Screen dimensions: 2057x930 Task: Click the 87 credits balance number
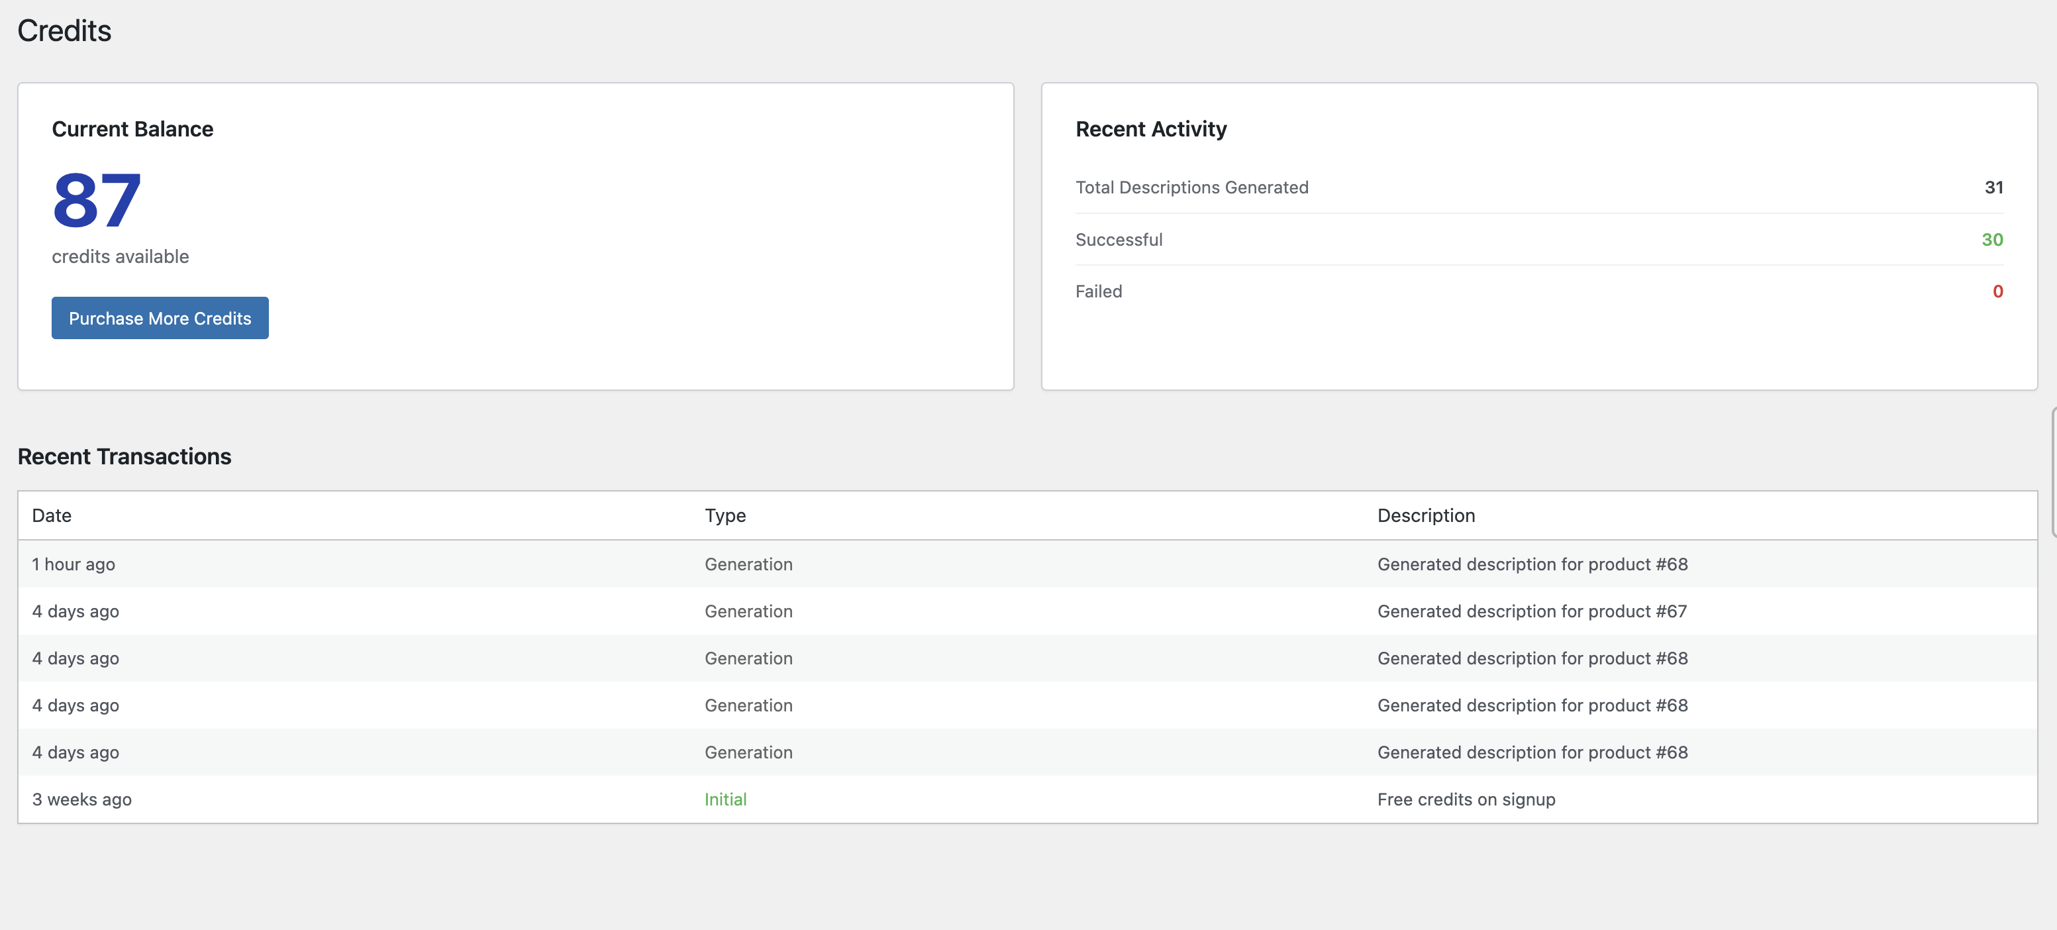pyautogui.click(x=97, y=200)
